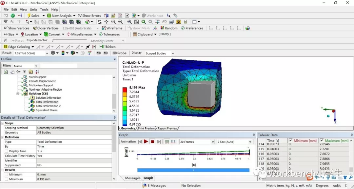Image resolution: width=354 pixels, height=189 pixels.
Task: Select Solution Information in the outline
Action: coord(48,98)
